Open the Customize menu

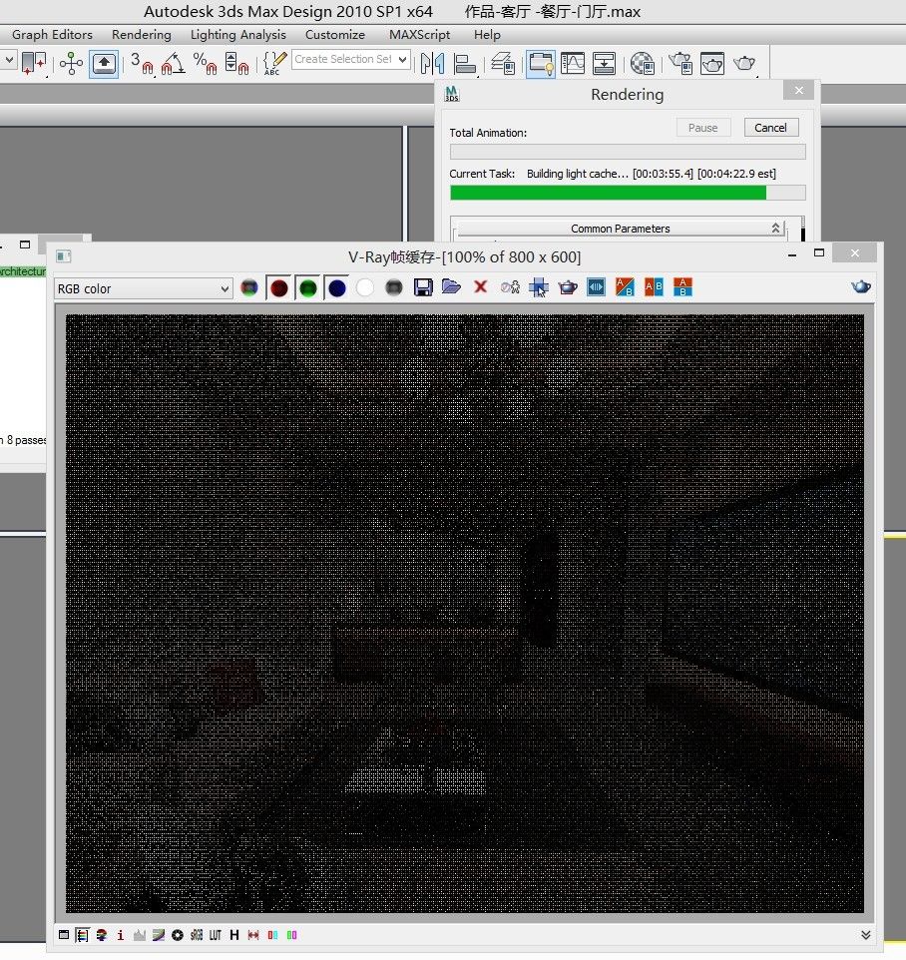(x=335, y=35)
